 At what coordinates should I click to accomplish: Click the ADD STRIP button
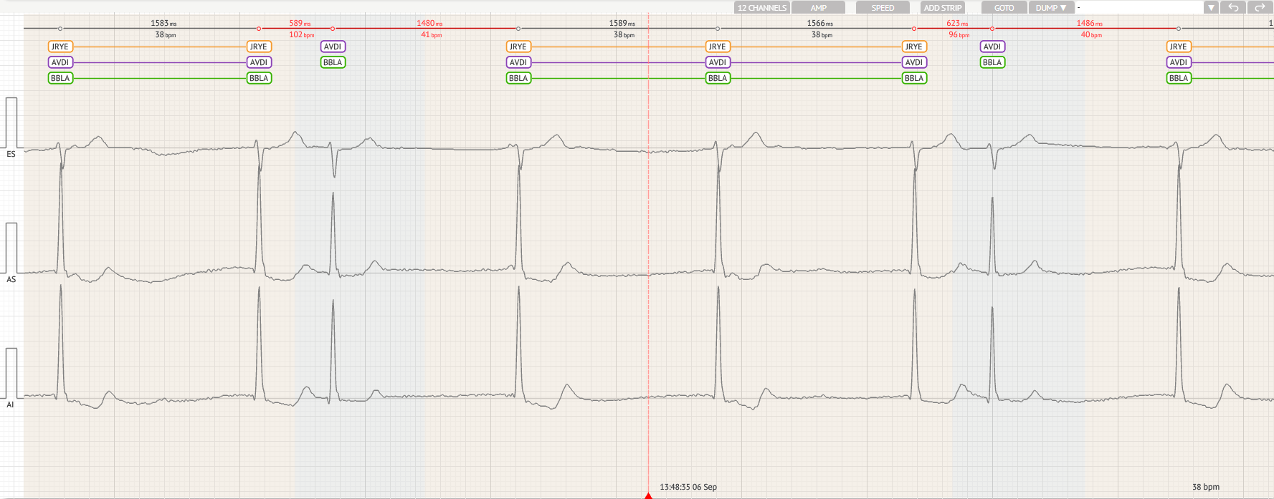click(x=943, y=8)
